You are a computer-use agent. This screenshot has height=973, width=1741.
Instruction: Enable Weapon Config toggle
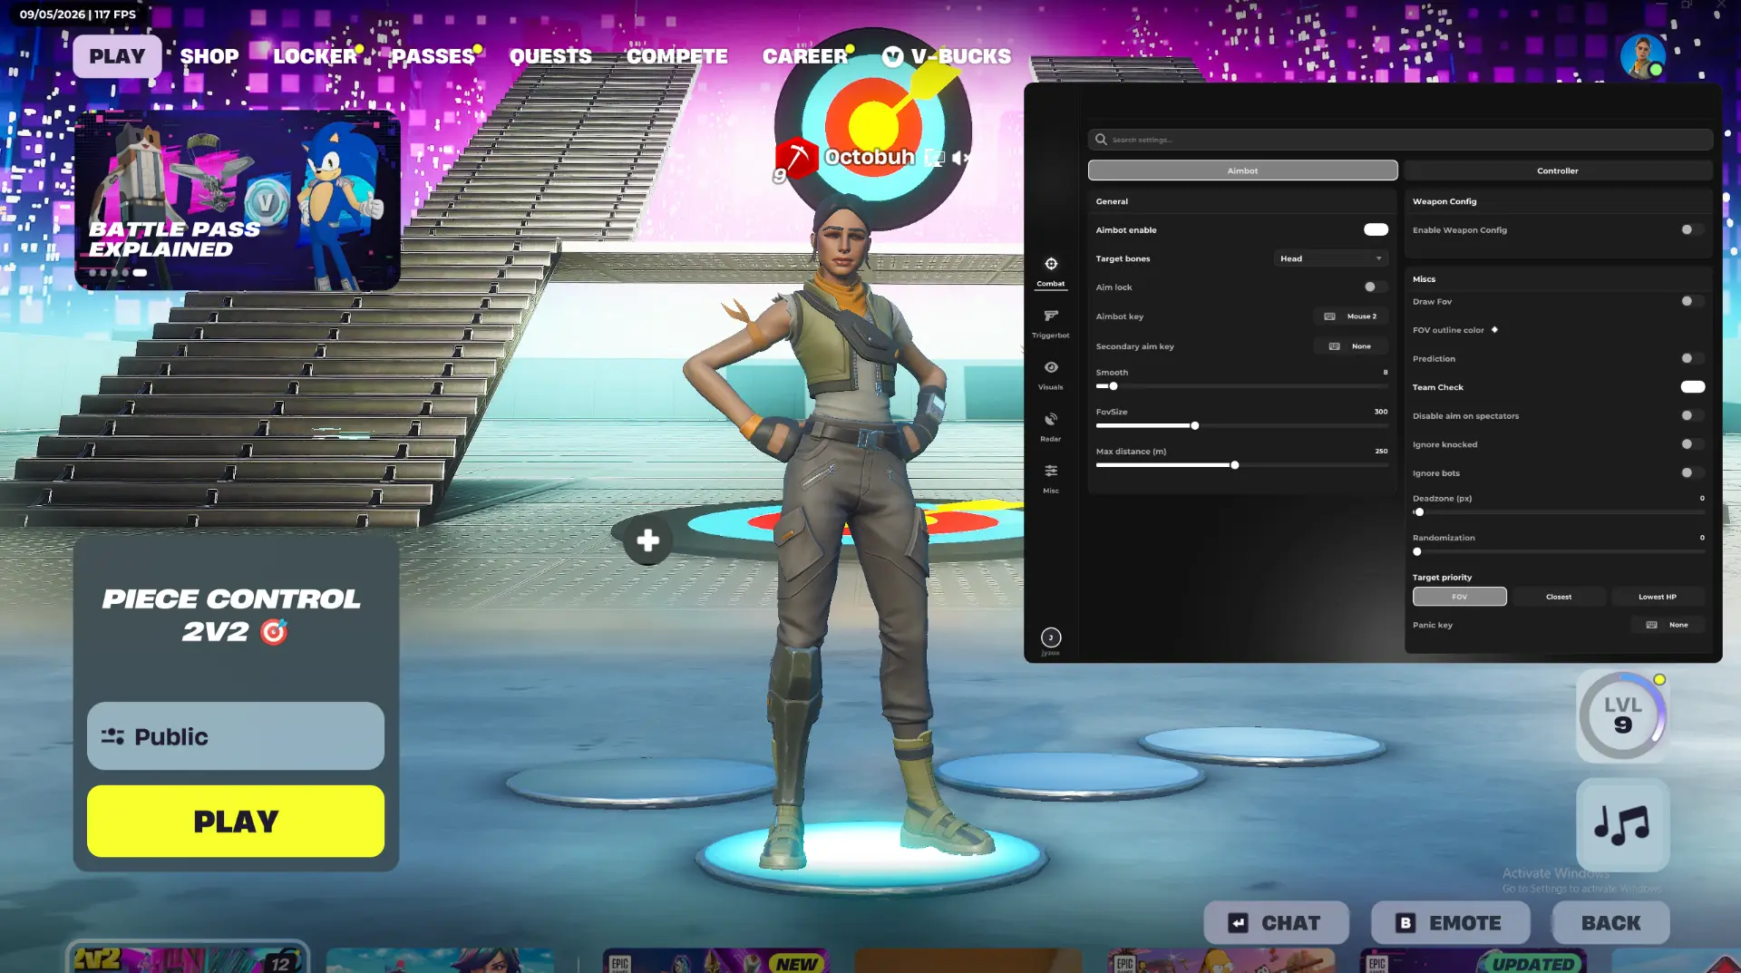pos(1692,229)
